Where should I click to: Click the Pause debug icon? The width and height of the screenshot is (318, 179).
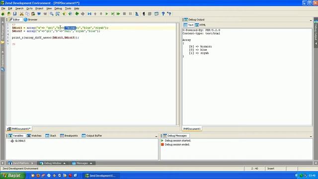pos(130,14)
